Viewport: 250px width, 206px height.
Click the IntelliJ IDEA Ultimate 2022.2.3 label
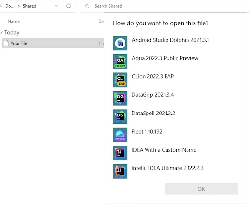(x=167, y=168)
